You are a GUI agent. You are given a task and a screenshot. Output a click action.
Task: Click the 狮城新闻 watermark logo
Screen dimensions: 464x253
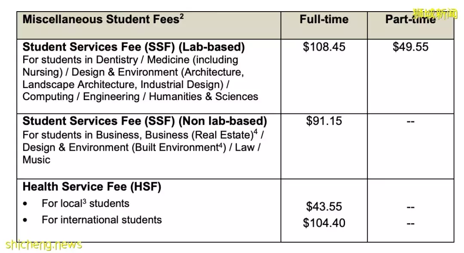(434, 14)
